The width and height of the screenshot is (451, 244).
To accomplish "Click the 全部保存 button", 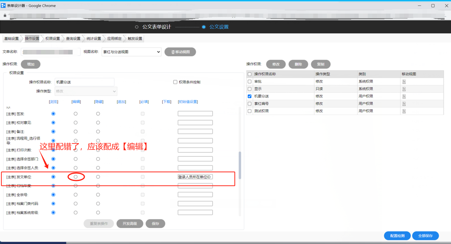I will (425, 236).
